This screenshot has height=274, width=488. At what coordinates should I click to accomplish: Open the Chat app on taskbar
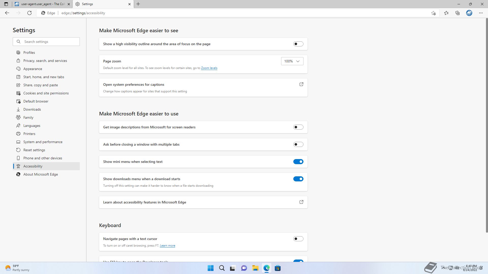(x=244, y=268)
